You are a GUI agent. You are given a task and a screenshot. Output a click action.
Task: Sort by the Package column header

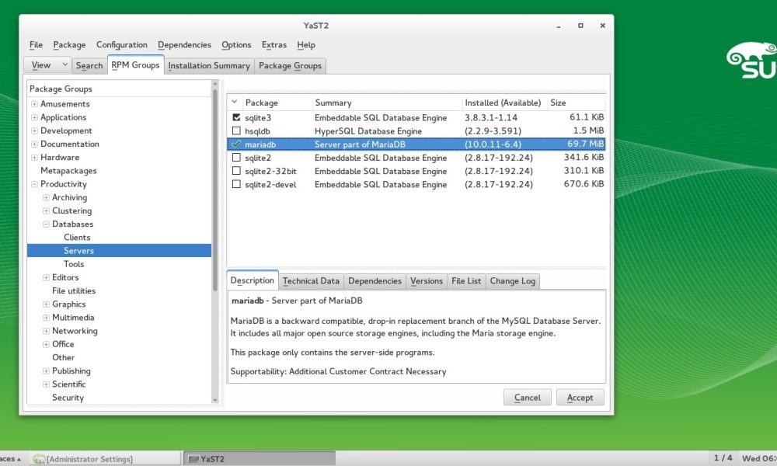tap(277, 103)
